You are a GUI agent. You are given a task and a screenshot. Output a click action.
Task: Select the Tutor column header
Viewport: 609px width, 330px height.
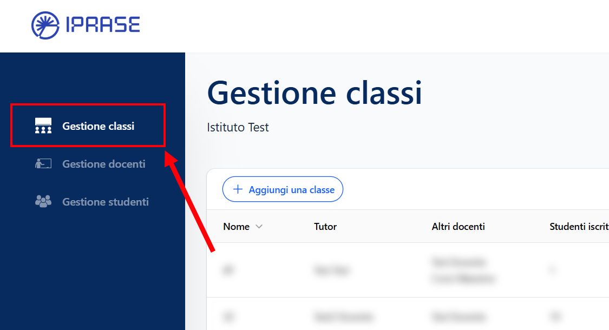point(325,227)
